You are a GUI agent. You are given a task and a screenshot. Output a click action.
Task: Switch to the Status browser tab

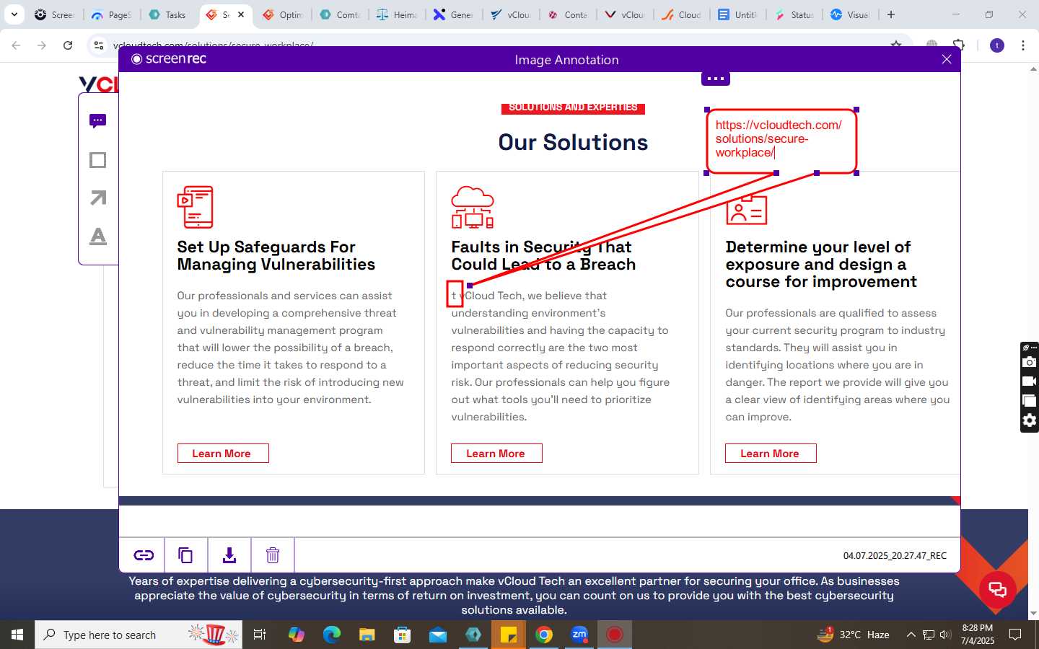tap(794, 14)
